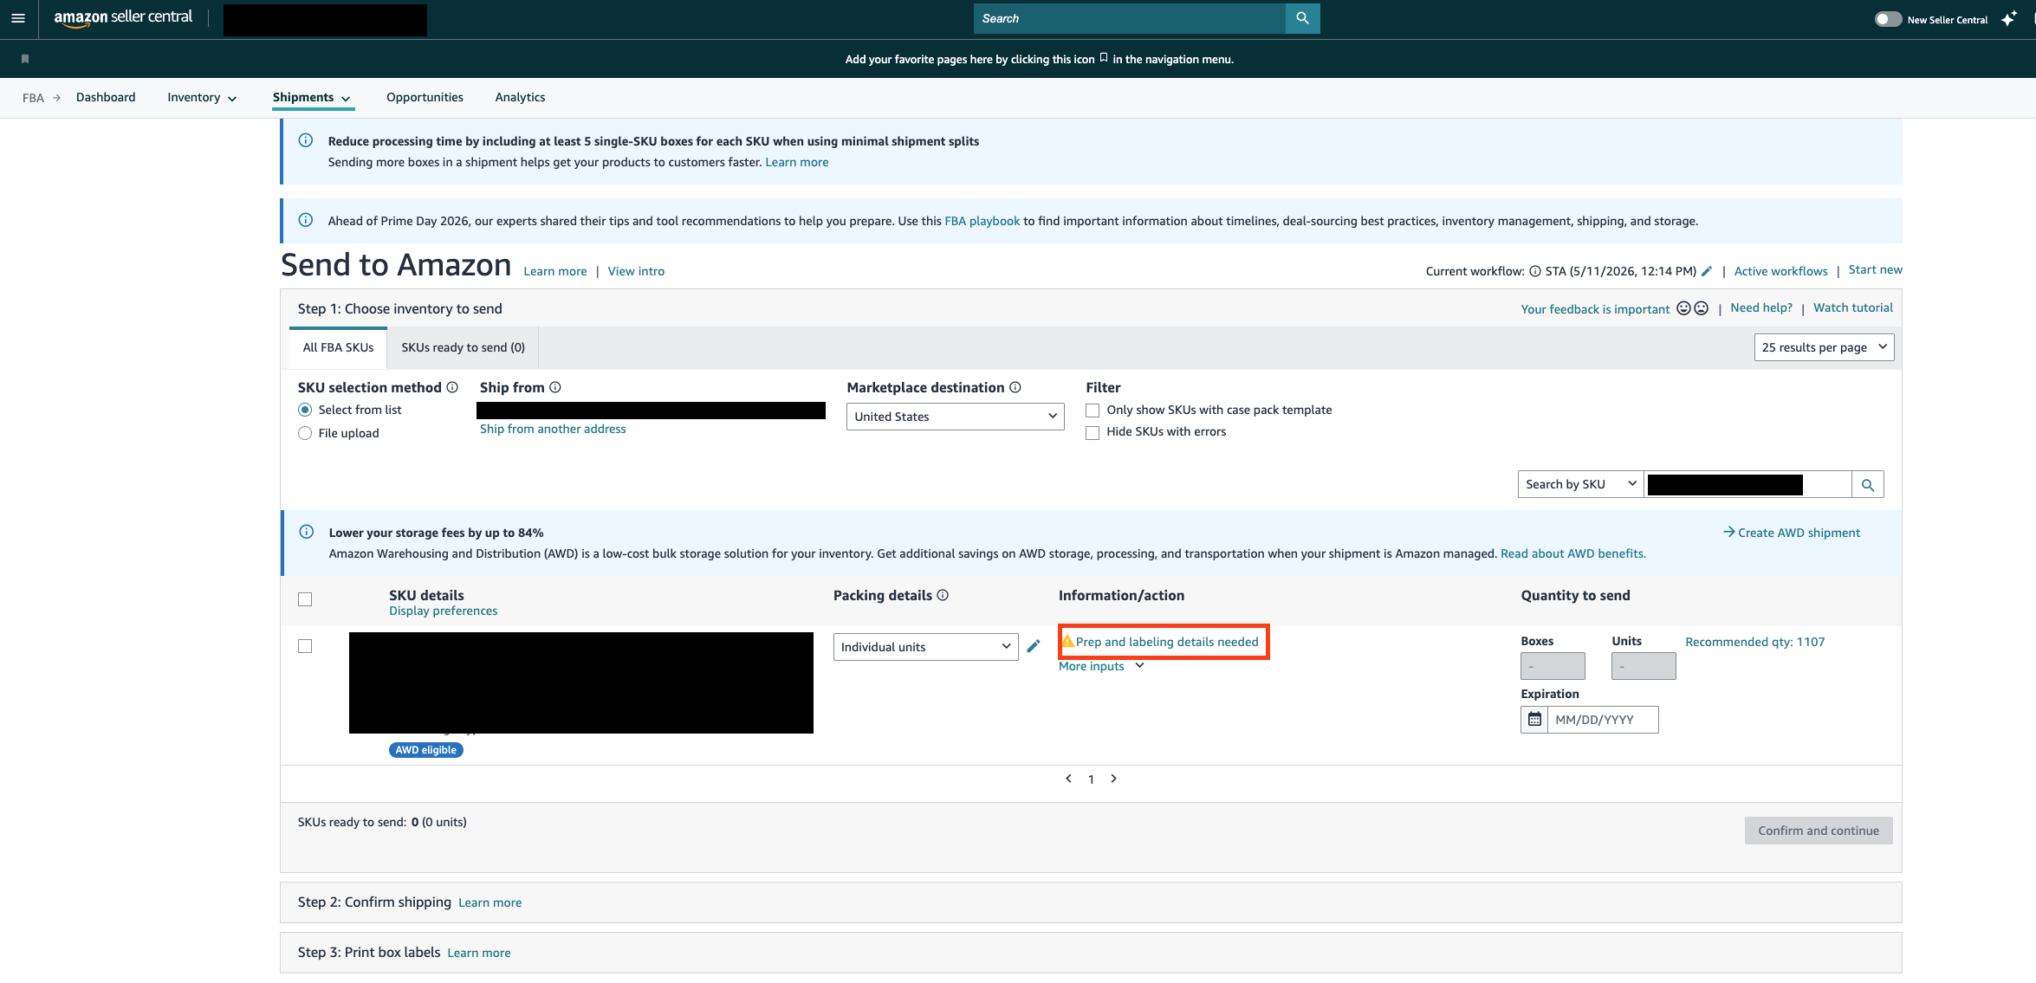Screen dimensions: 2036x983
Task: Expand the 'More inputs' section
Action: coord(1101,666)
